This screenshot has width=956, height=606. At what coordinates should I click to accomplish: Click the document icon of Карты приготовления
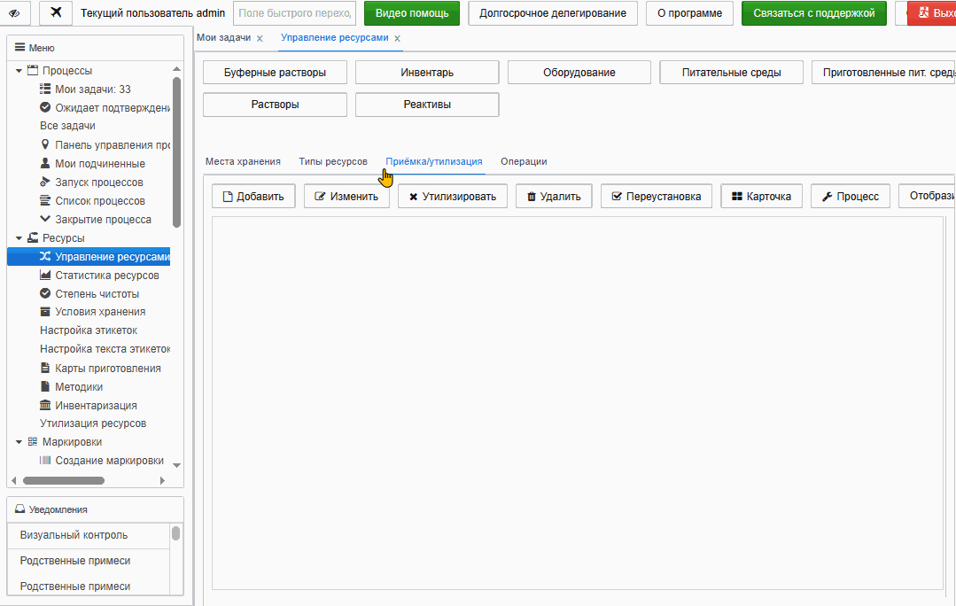pos(45,368)
